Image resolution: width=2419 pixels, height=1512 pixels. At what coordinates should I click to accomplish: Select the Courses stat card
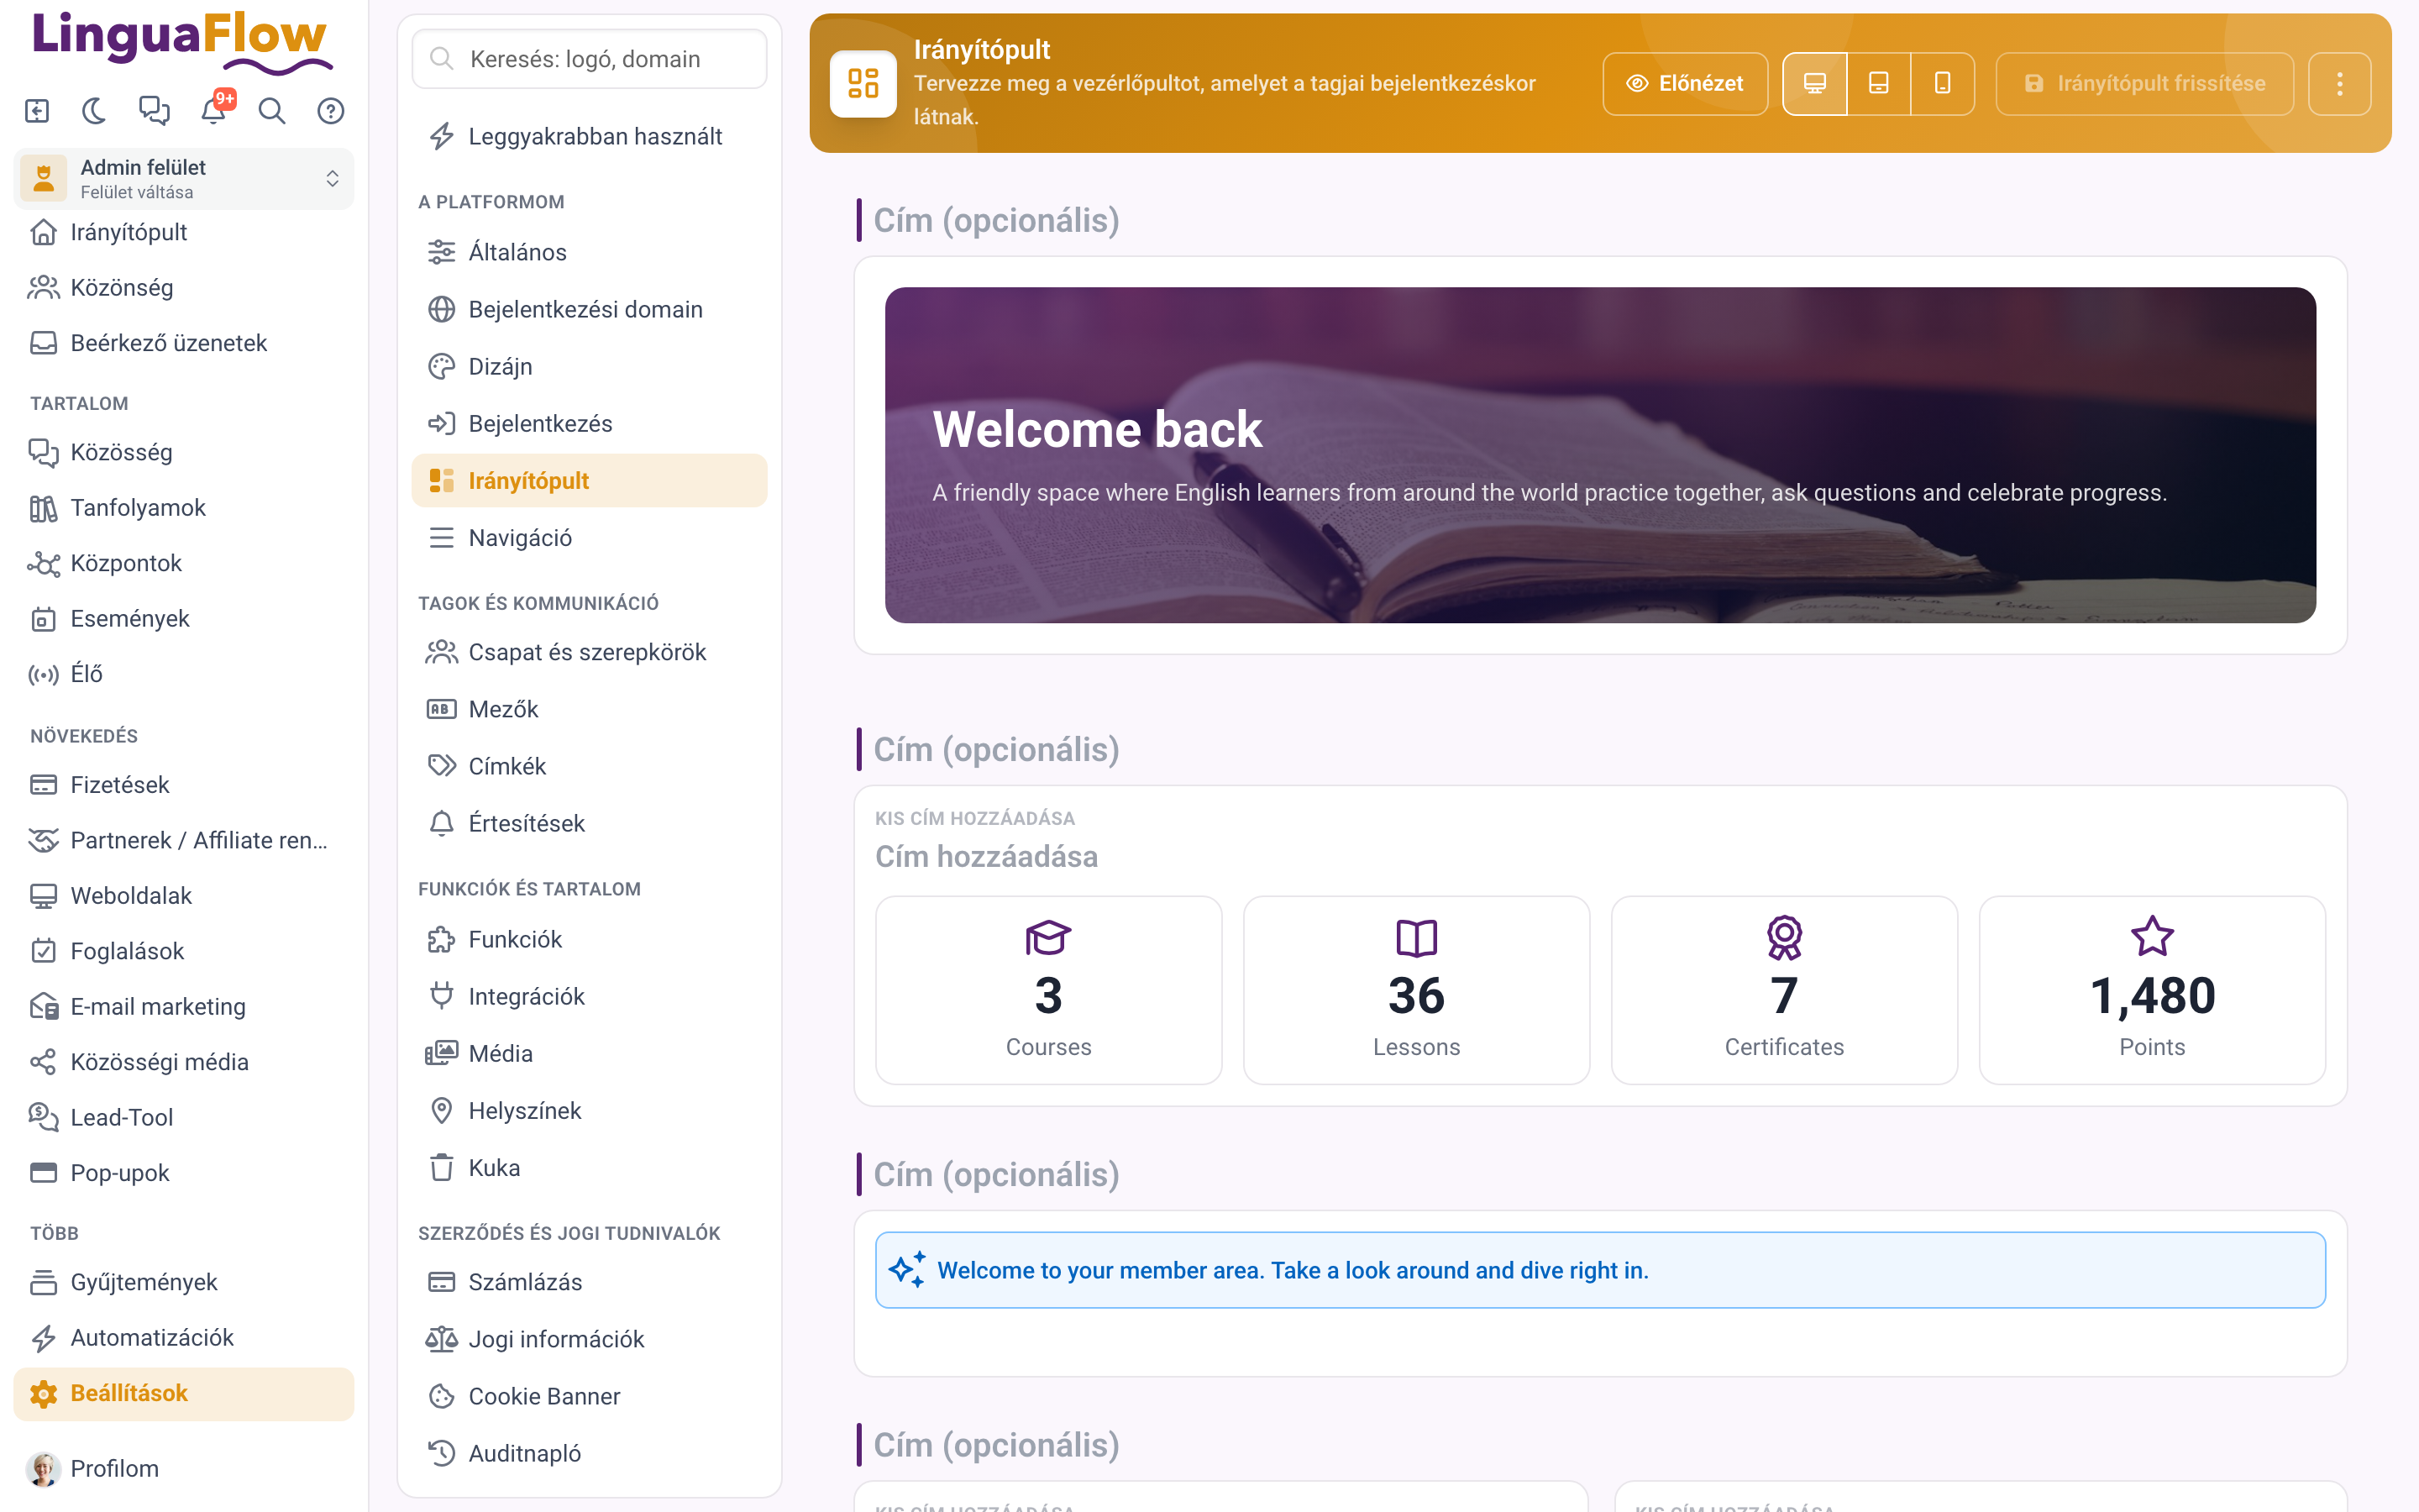[x=1048, y=990]
